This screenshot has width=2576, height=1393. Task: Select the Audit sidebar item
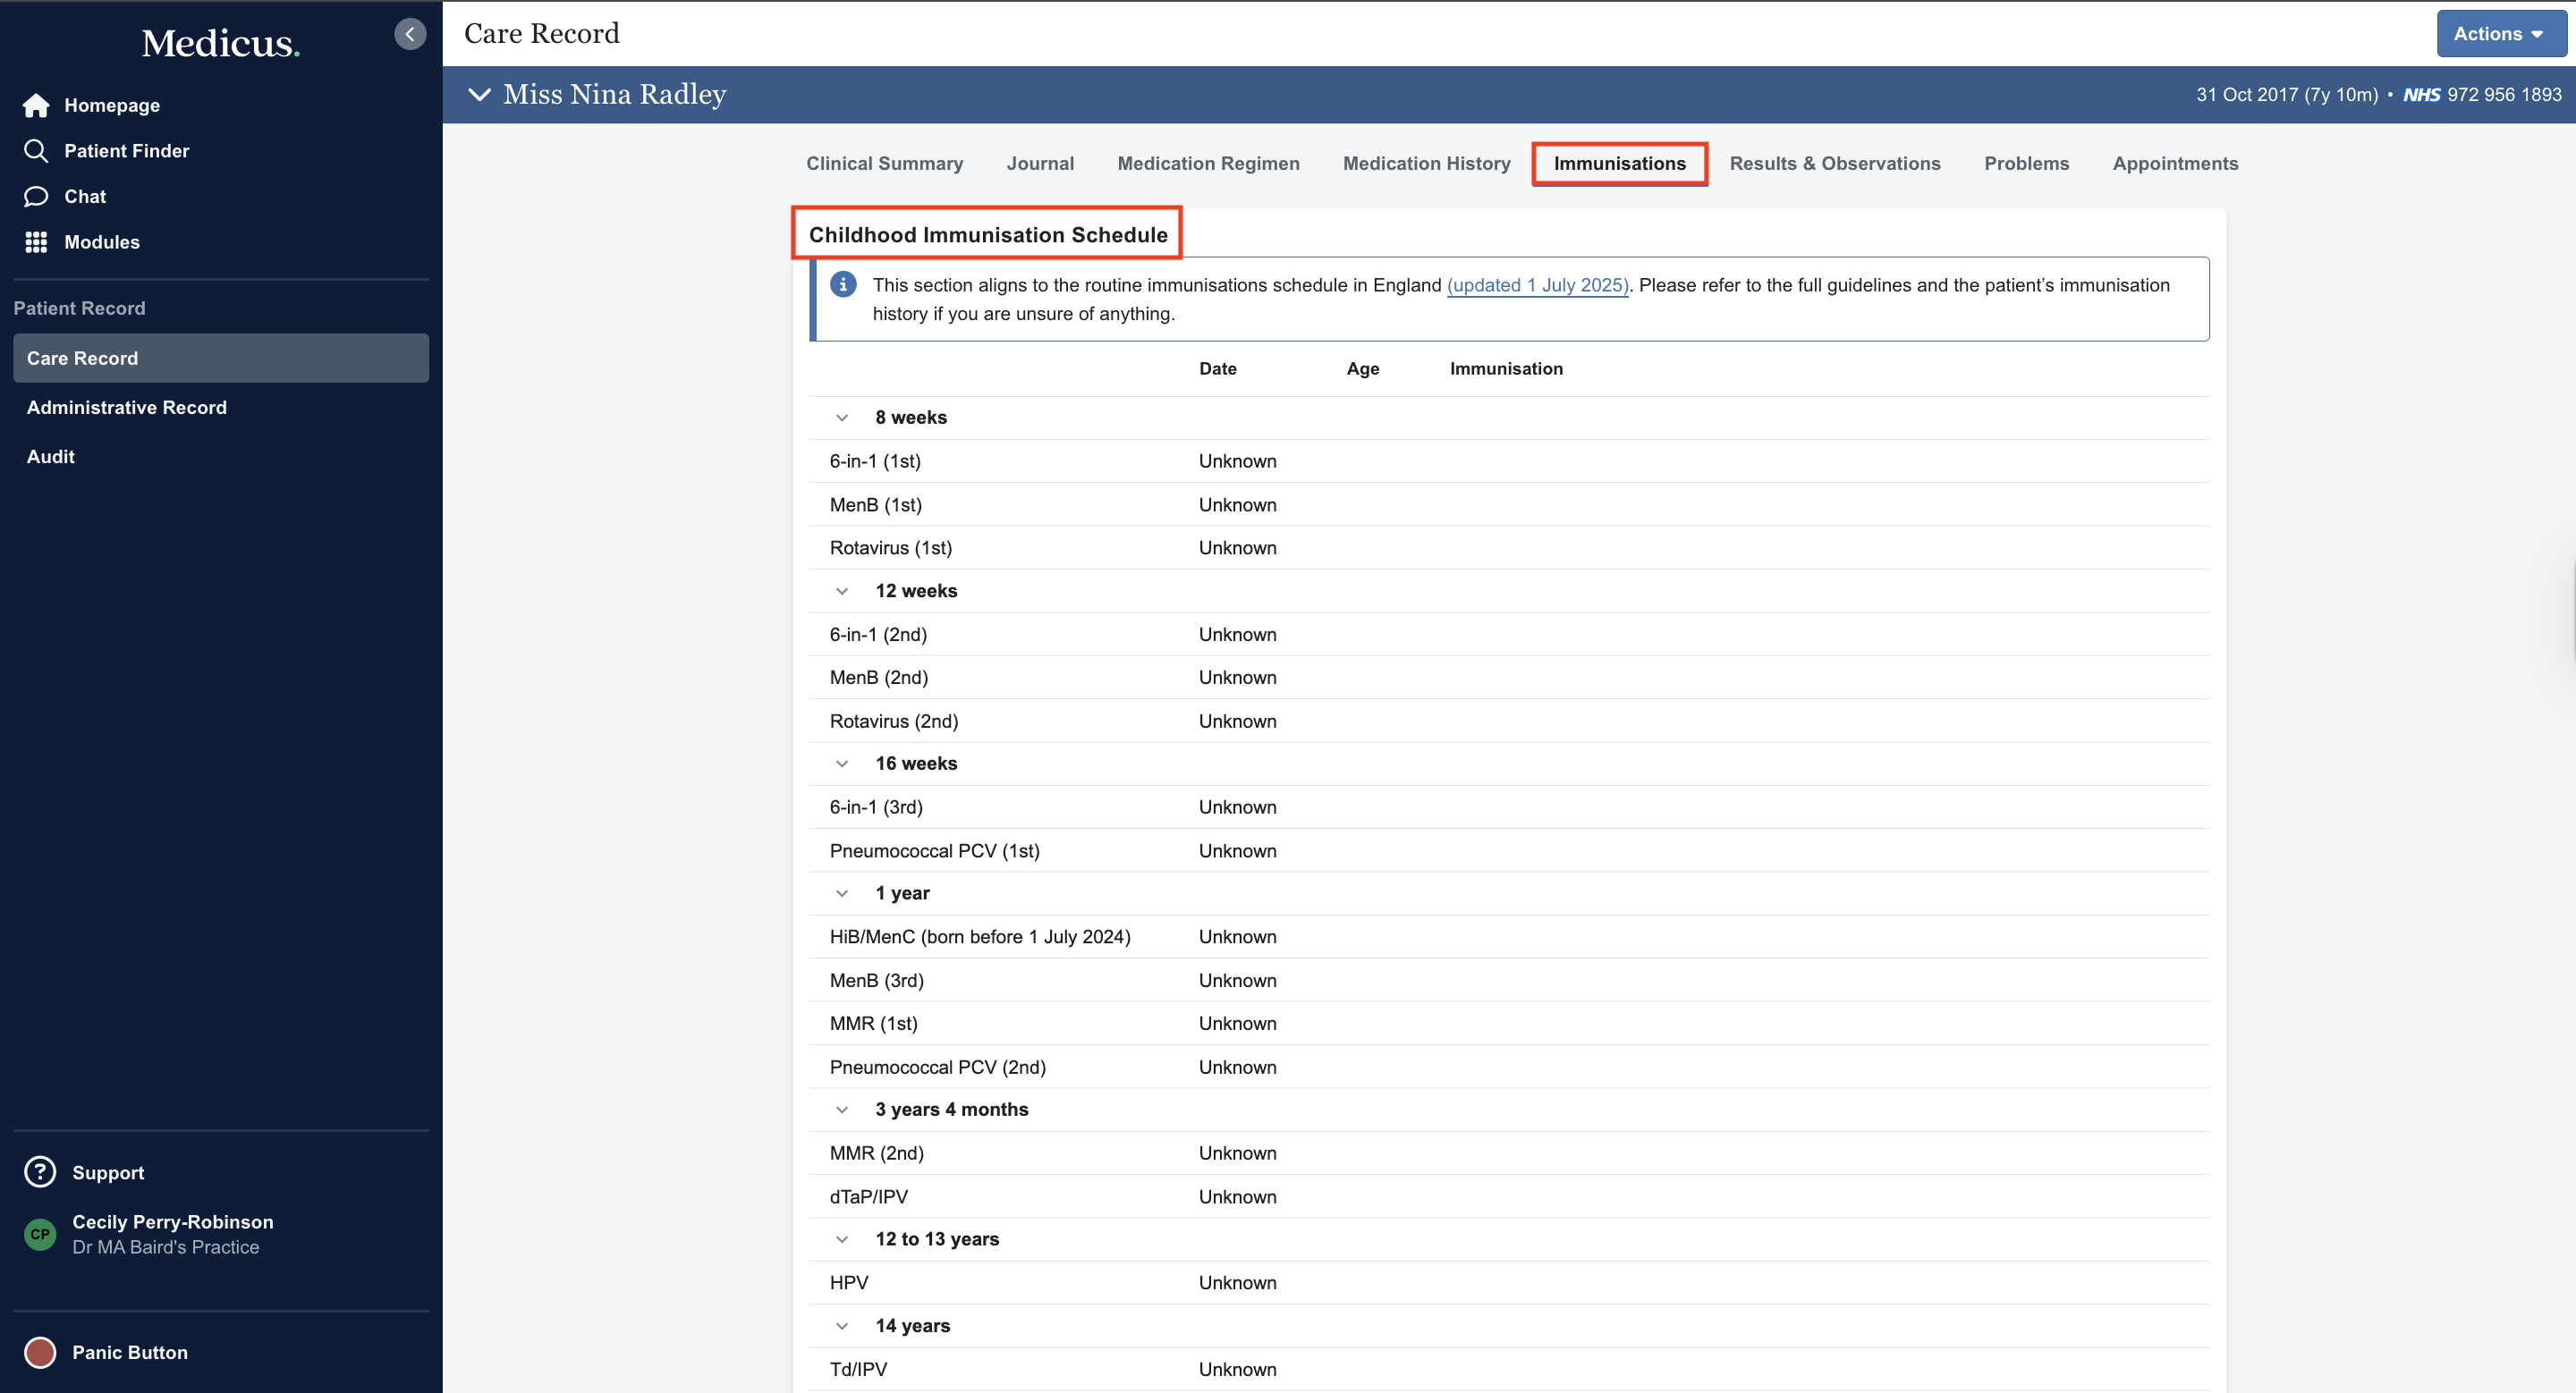pos(51,456)
